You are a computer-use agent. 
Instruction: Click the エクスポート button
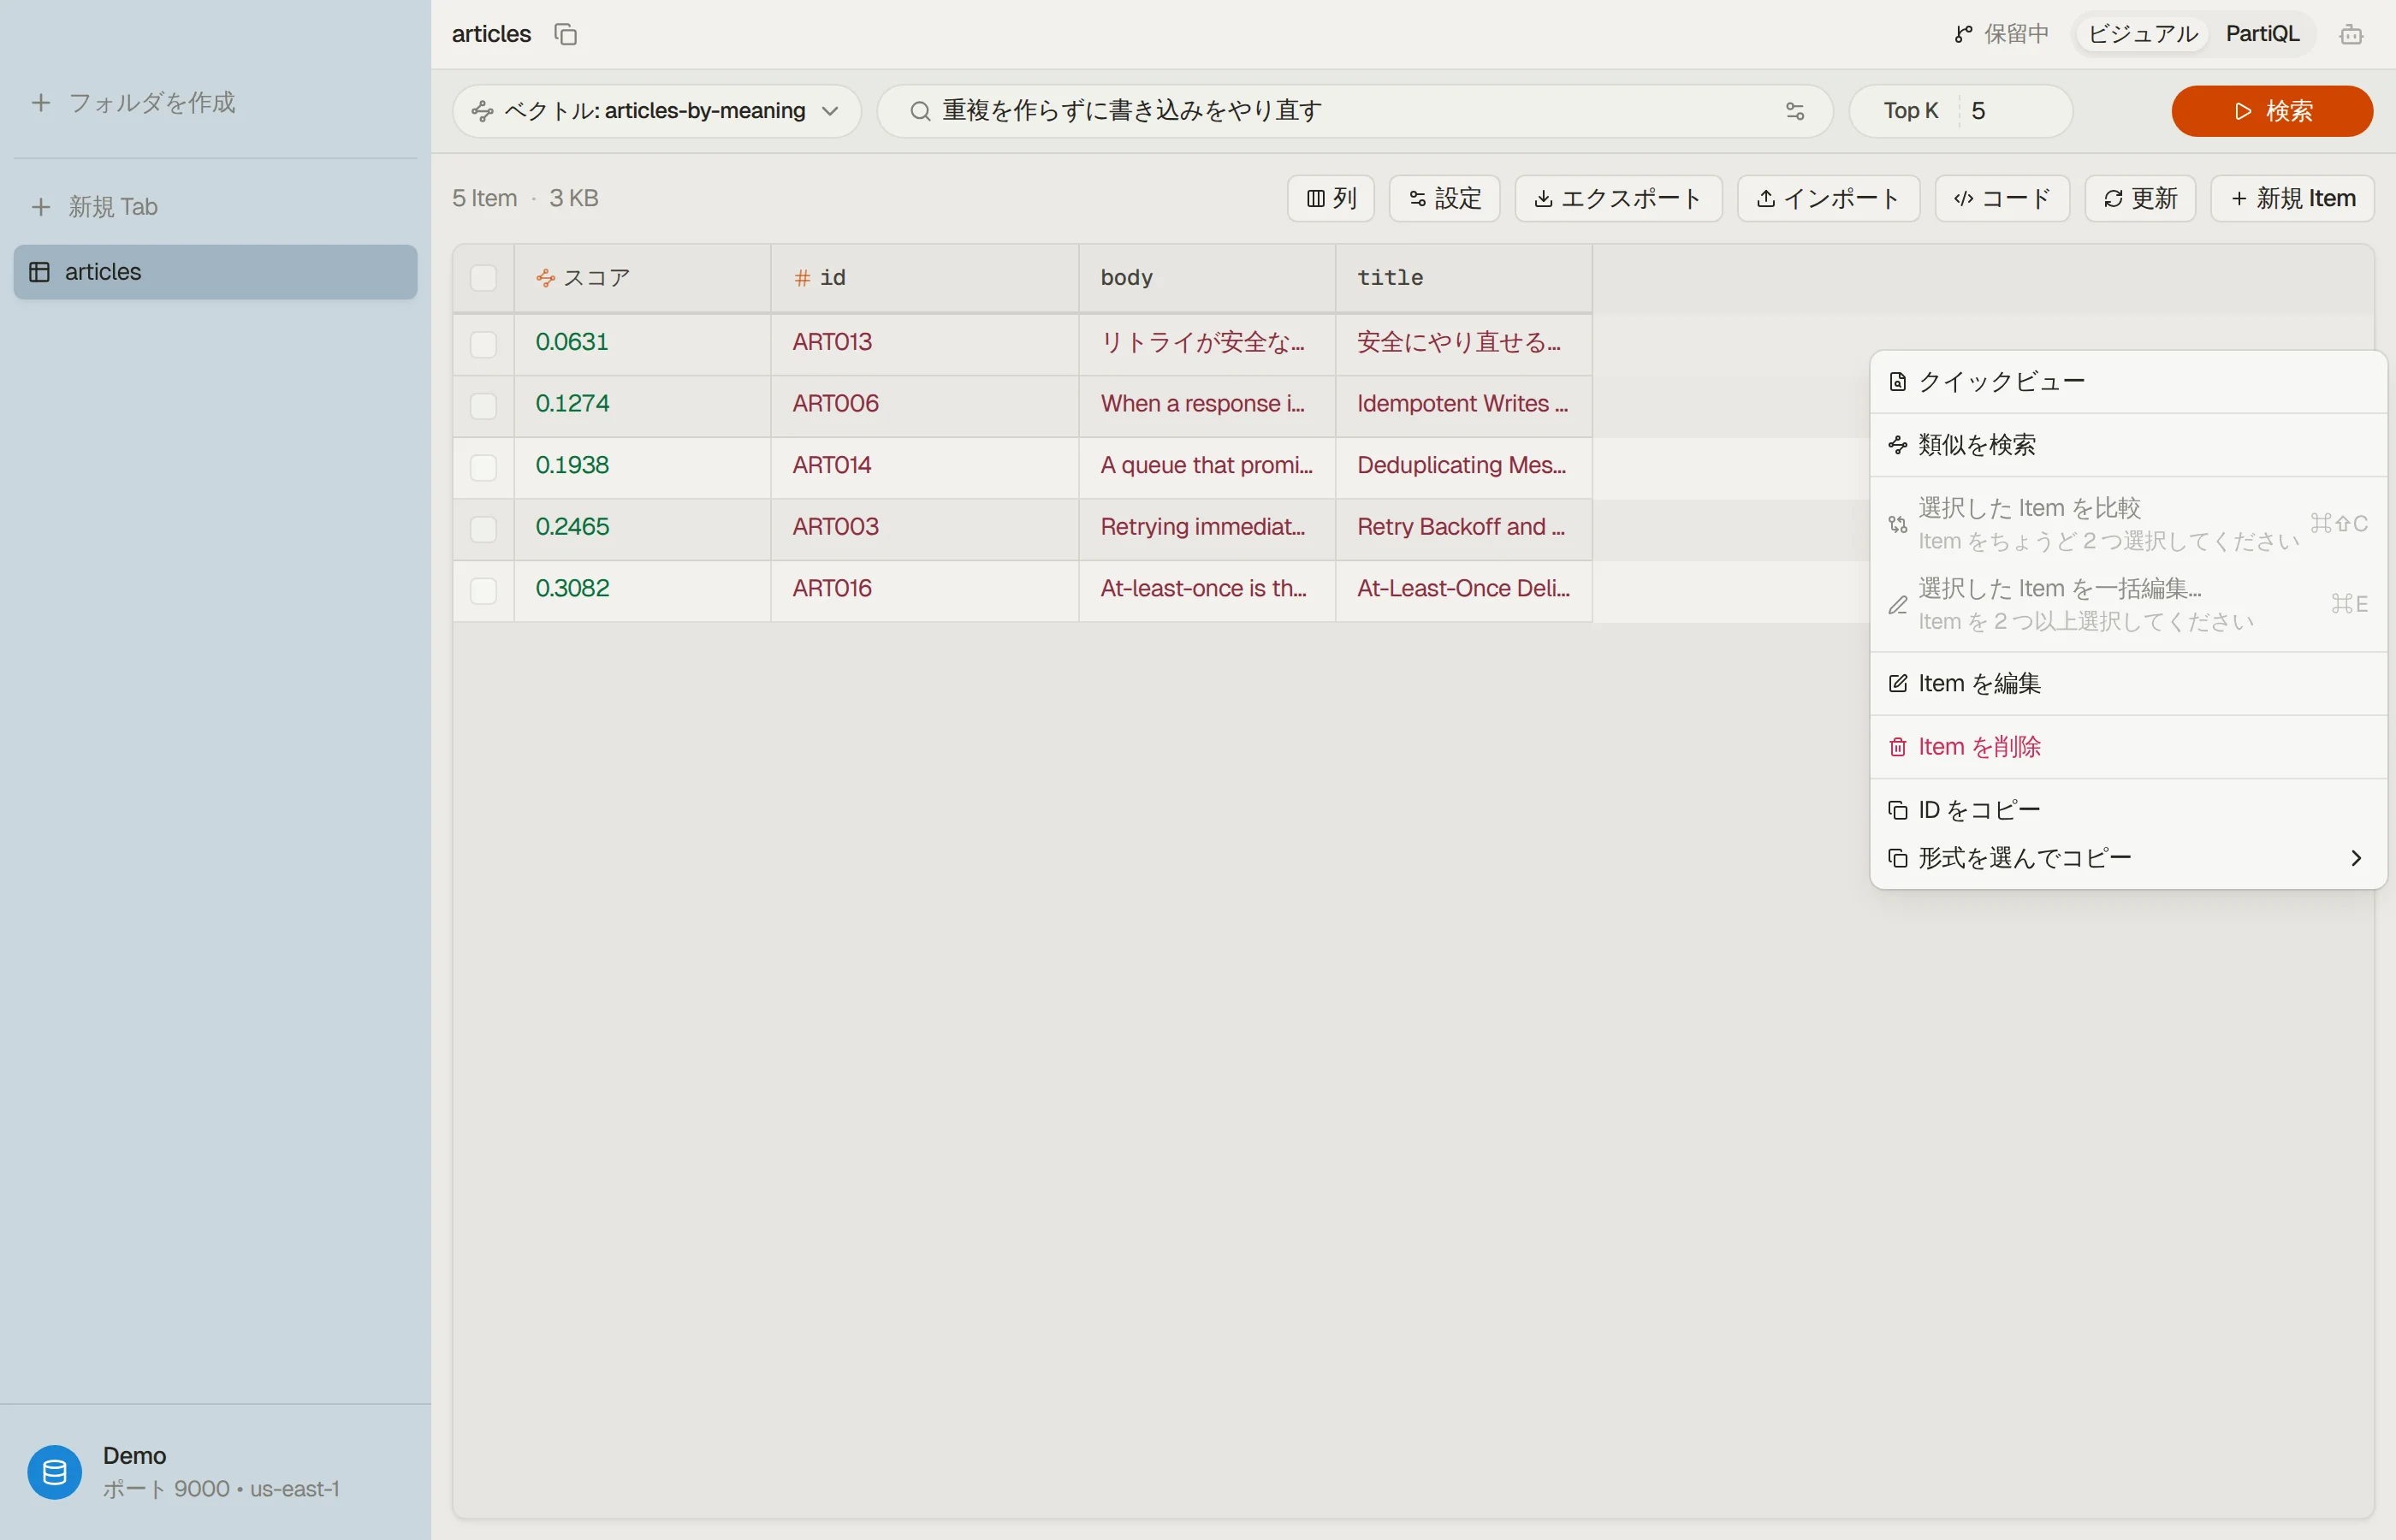[x=1618, y=199]
